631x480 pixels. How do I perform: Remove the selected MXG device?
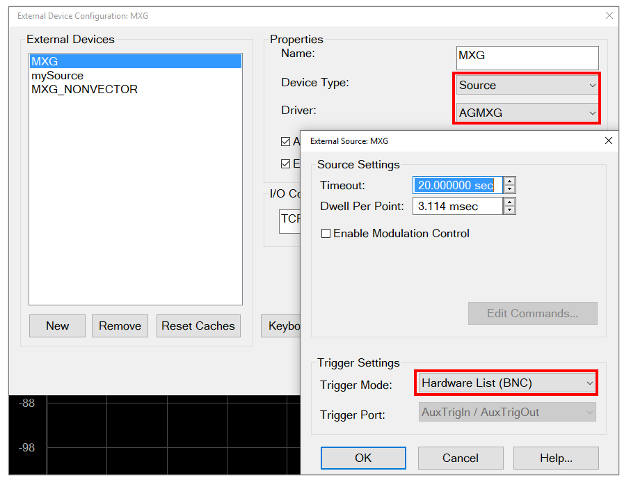point(120,326)
